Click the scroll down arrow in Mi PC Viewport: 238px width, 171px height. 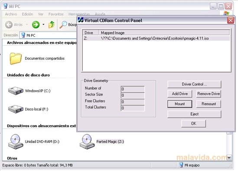point(229,158)
